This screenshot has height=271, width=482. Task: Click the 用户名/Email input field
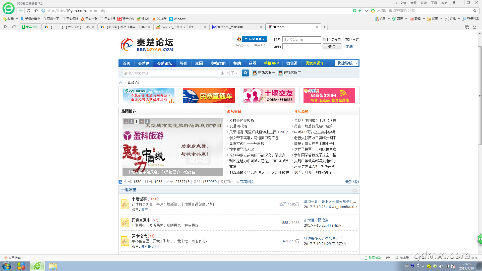tap(302, 39)
